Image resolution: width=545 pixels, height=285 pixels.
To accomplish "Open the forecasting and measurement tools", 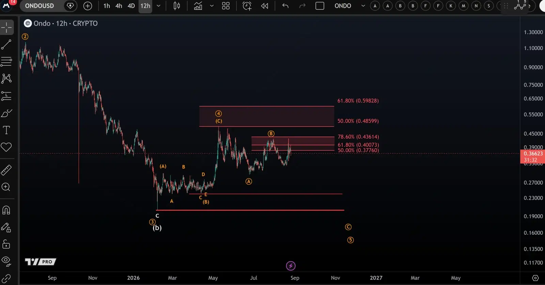I will [x=6, y=96].
